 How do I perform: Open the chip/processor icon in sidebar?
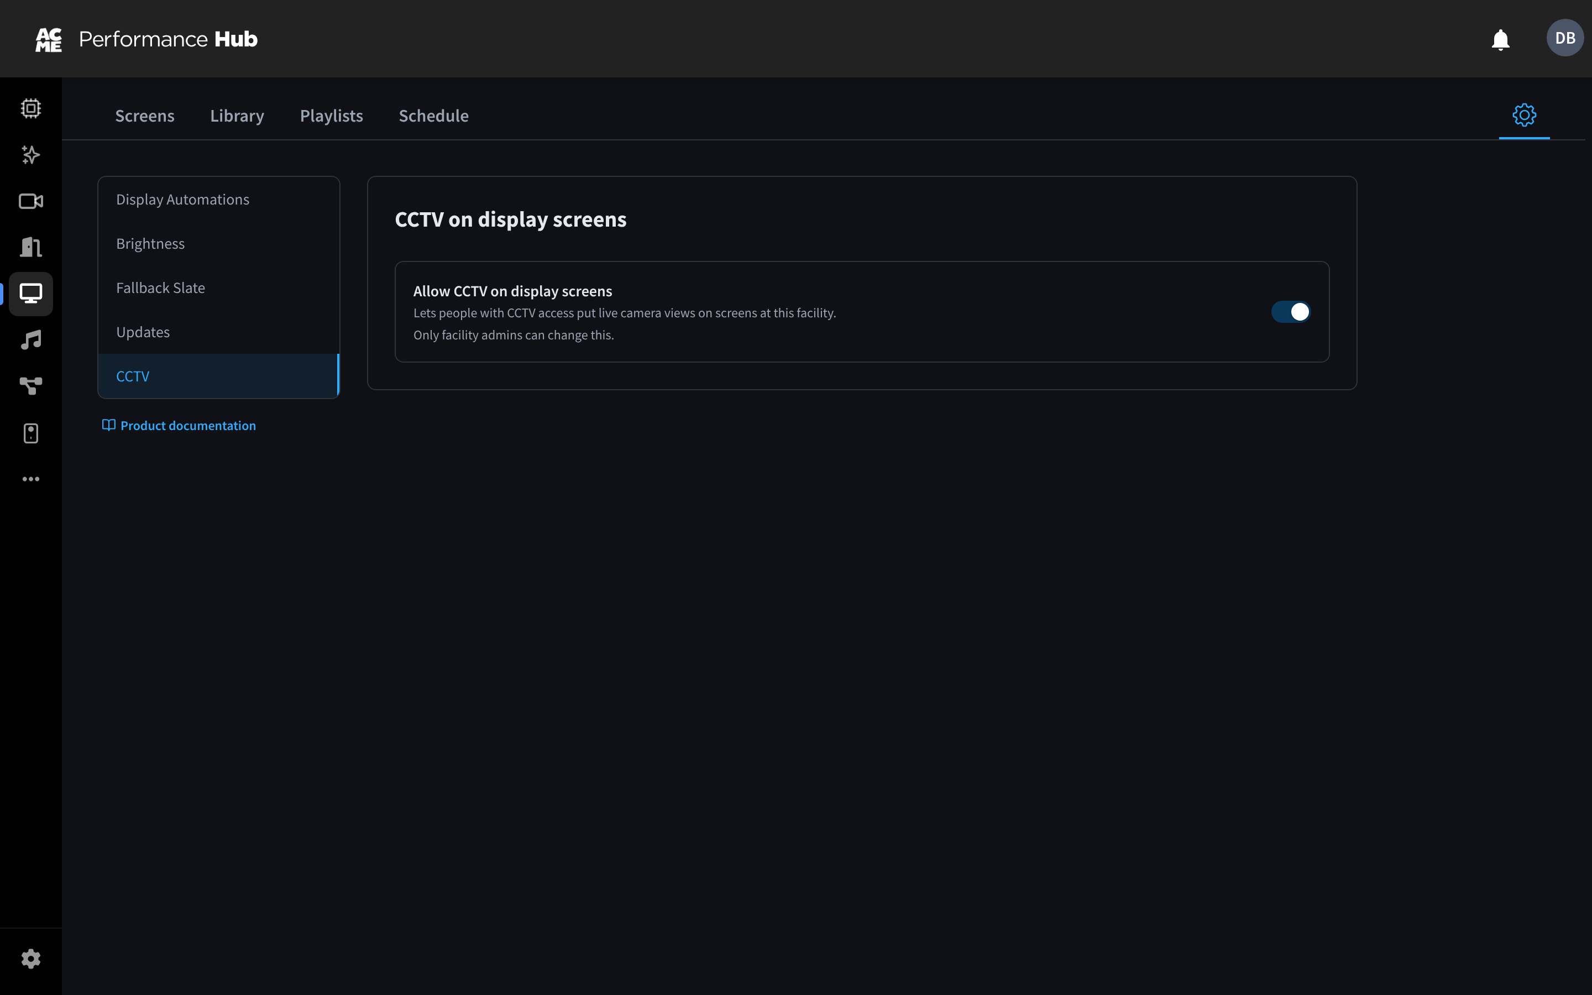pyautogui.click(x=31, y=108)
